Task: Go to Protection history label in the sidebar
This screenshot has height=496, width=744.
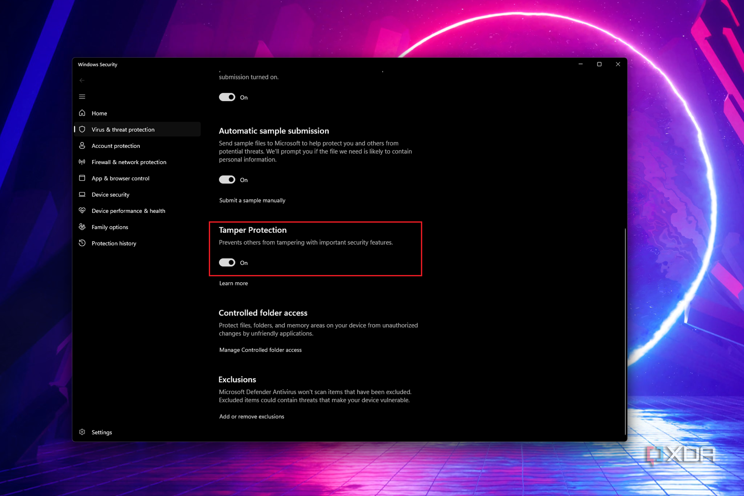Action: (x=114, y=243)
